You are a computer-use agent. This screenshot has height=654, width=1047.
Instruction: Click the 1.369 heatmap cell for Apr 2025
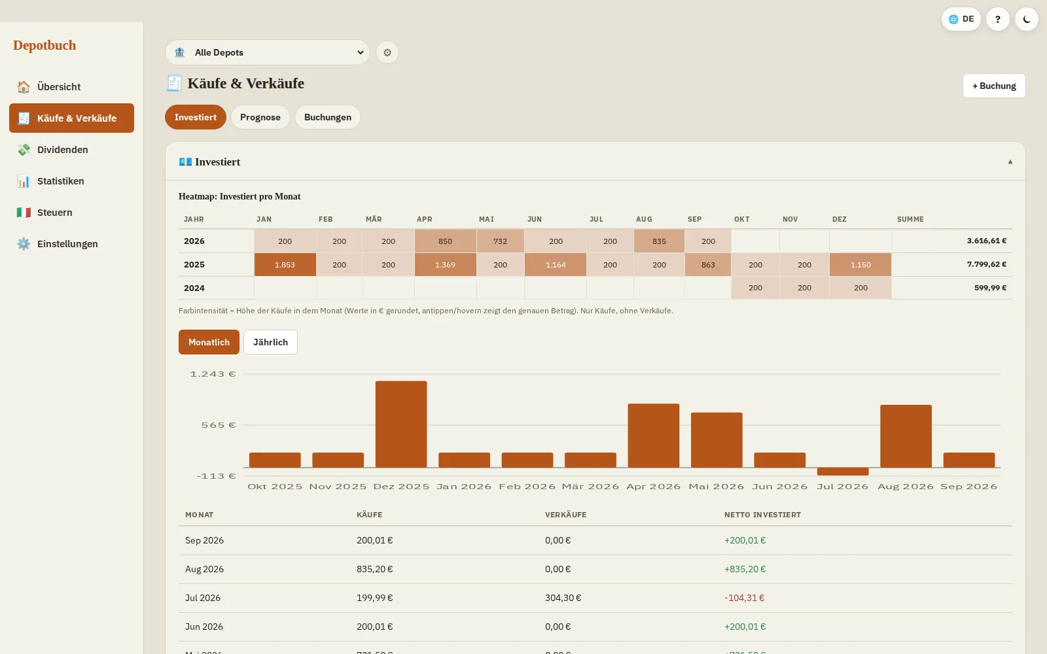[x=445, y=265]
